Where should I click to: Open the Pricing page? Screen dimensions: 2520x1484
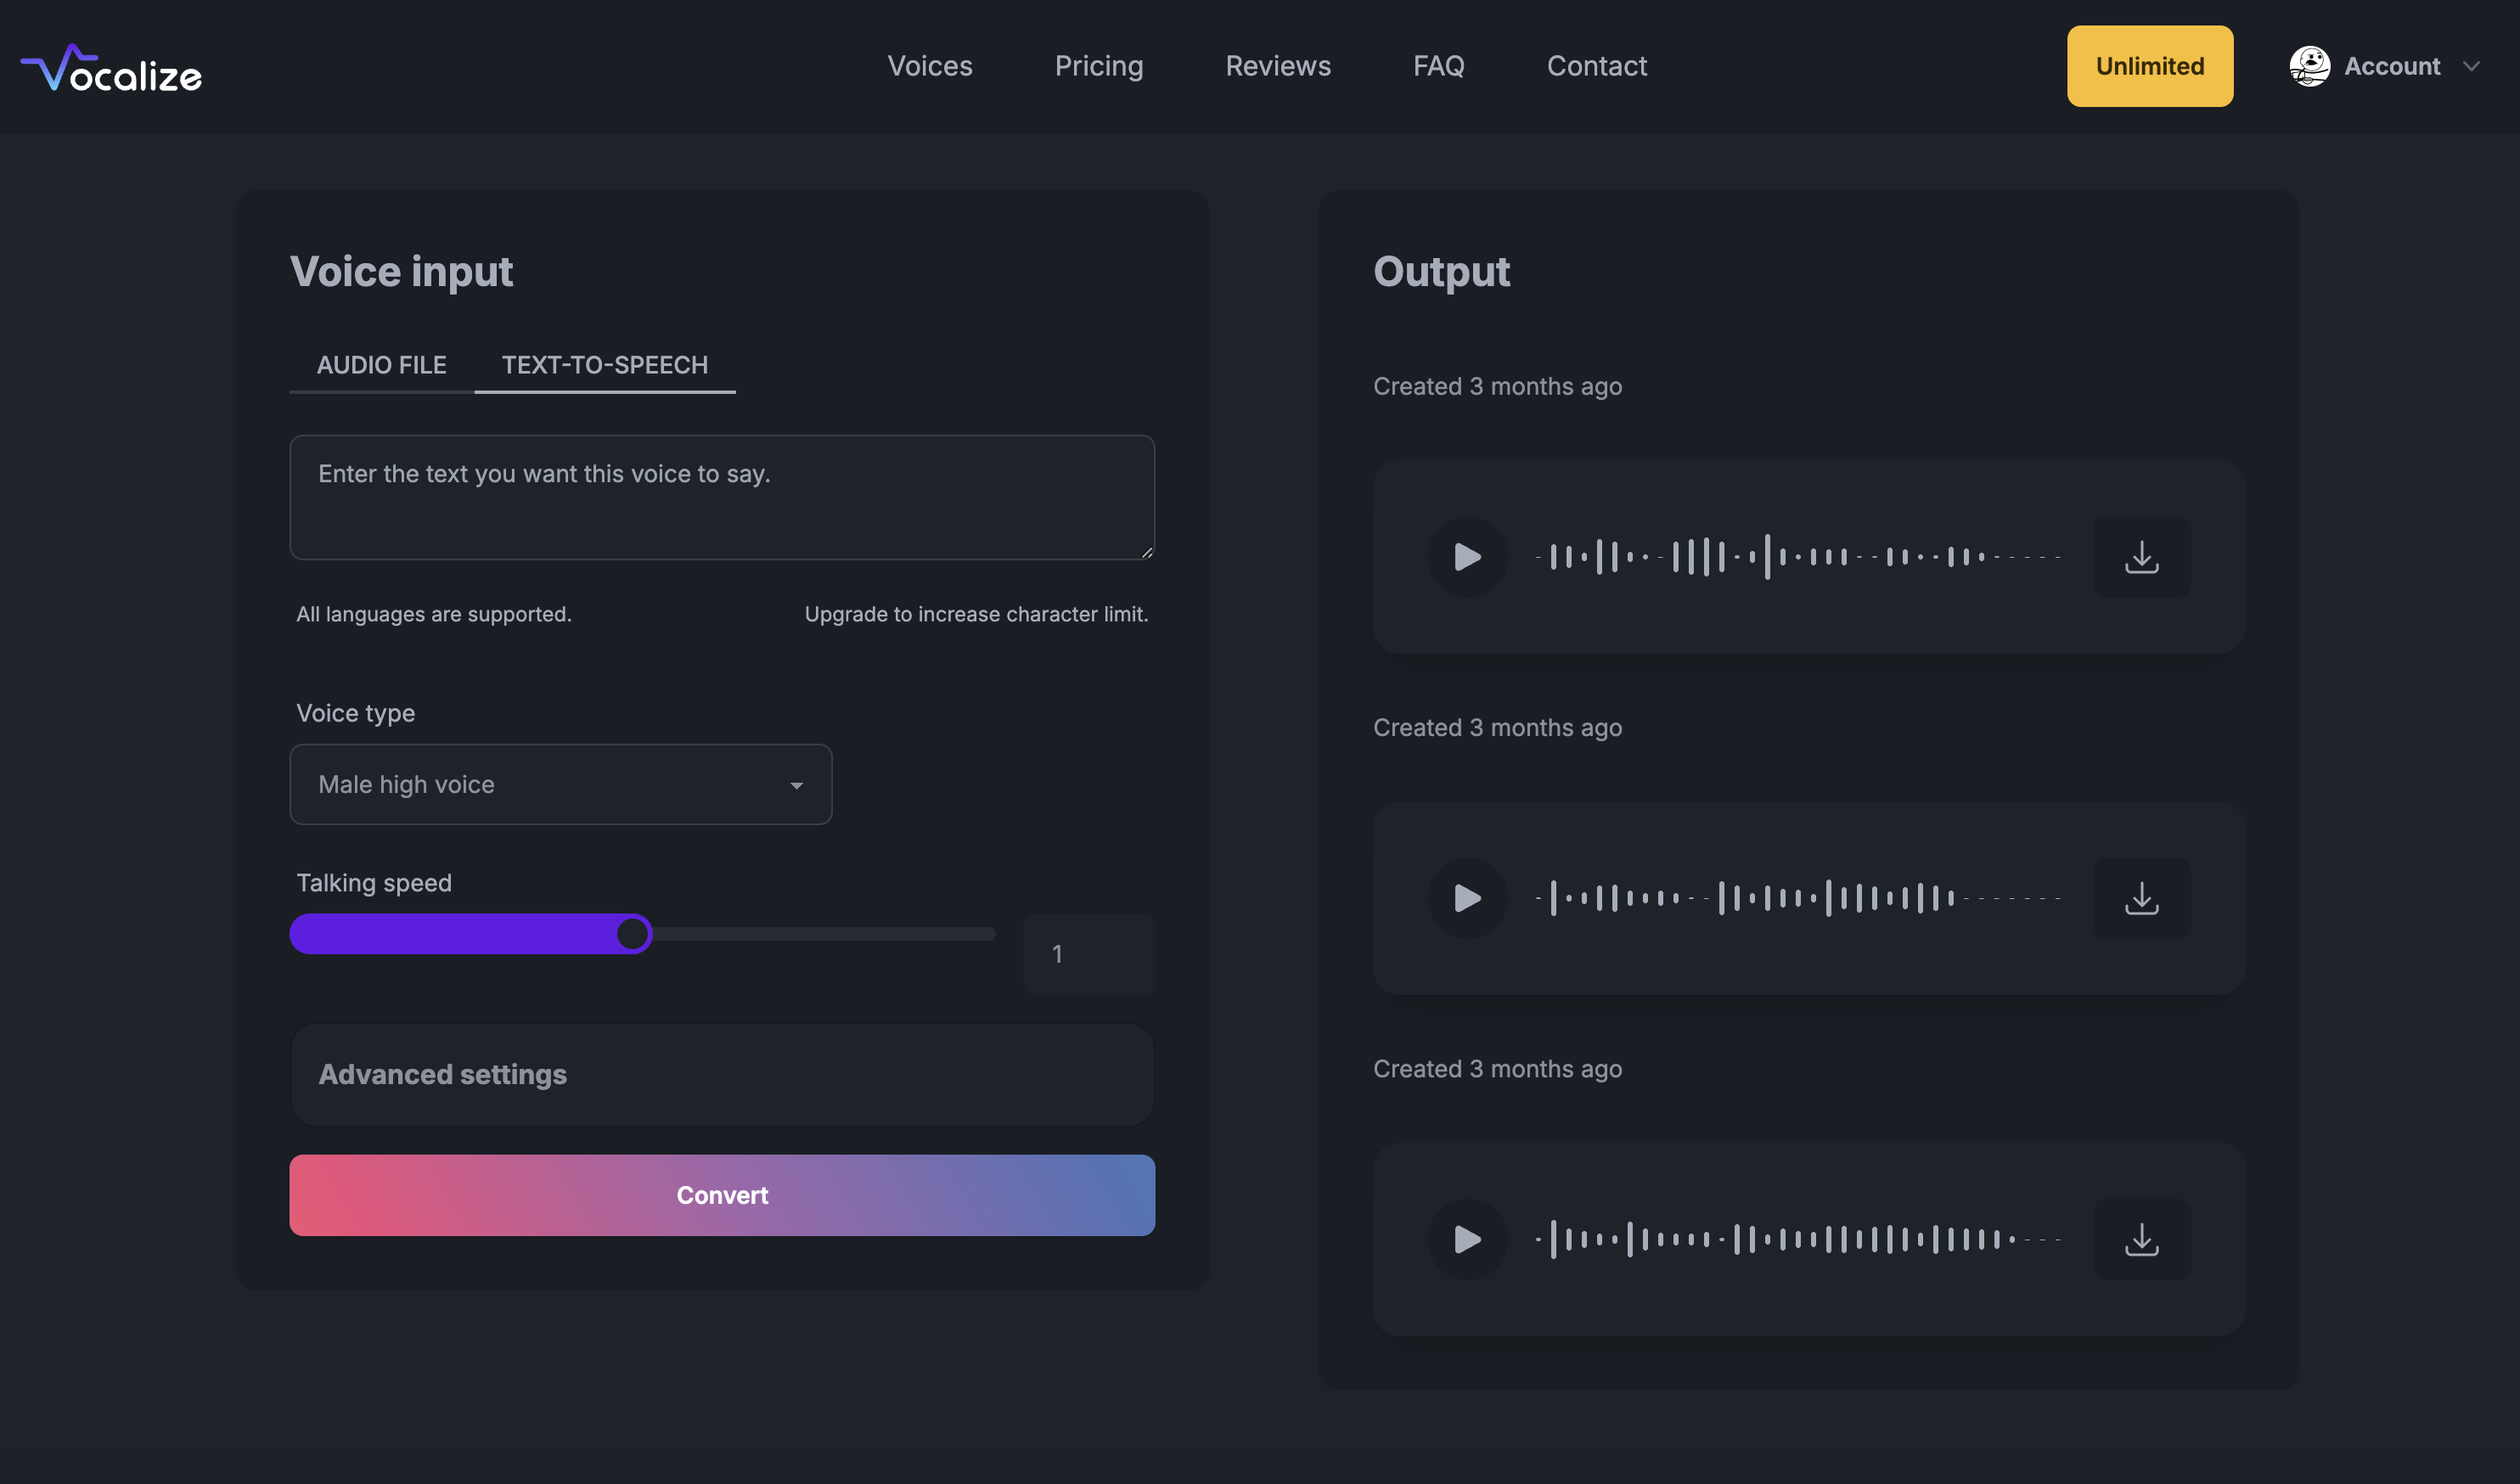(x=1098, y=66)
